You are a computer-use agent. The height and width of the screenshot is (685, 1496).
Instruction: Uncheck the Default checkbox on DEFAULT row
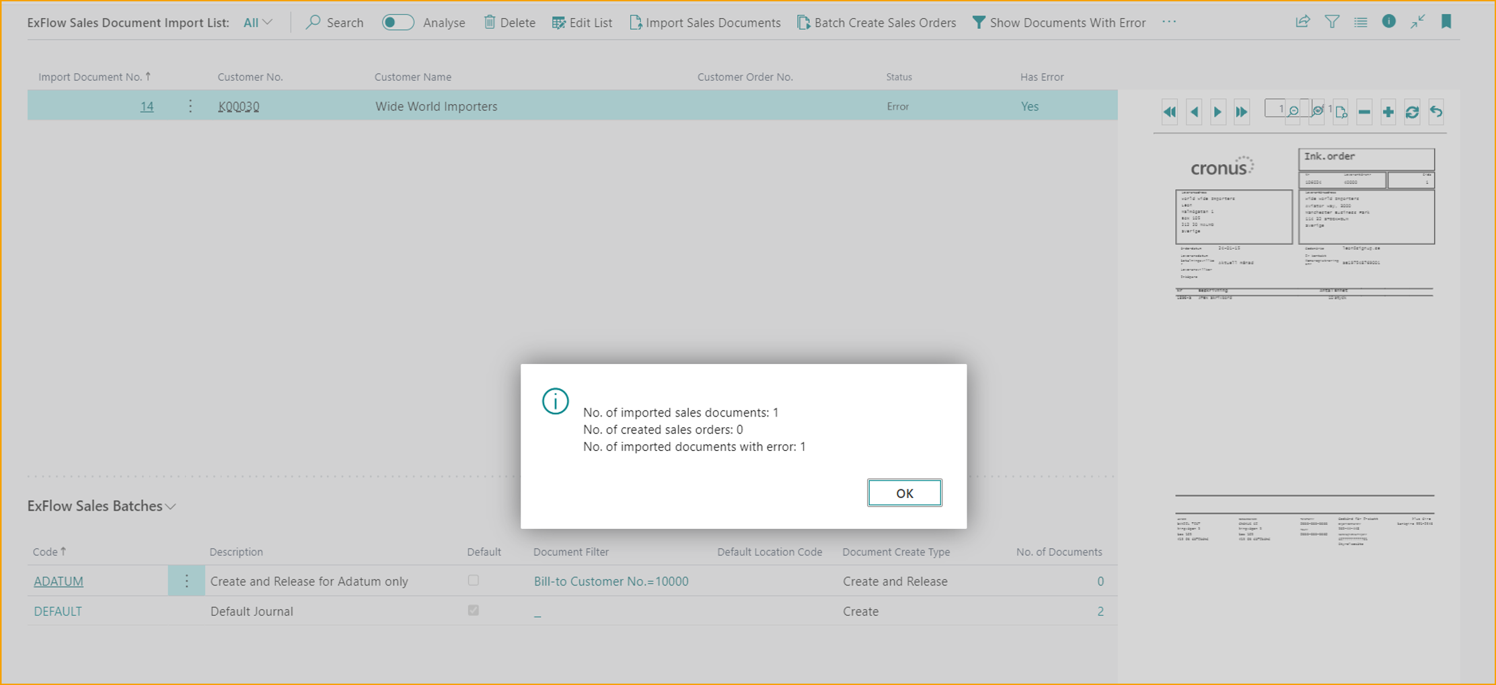tap(474, 610)
